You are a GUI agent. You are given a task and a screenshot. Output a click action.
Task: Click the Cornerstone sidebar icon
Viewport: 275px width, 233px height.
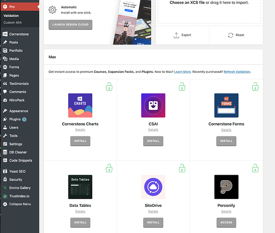pos(5,34)
